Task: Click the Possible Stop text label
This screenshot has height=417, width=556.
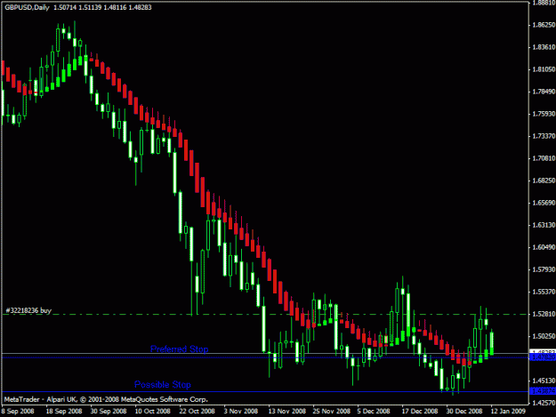Action: pos(163,384)
